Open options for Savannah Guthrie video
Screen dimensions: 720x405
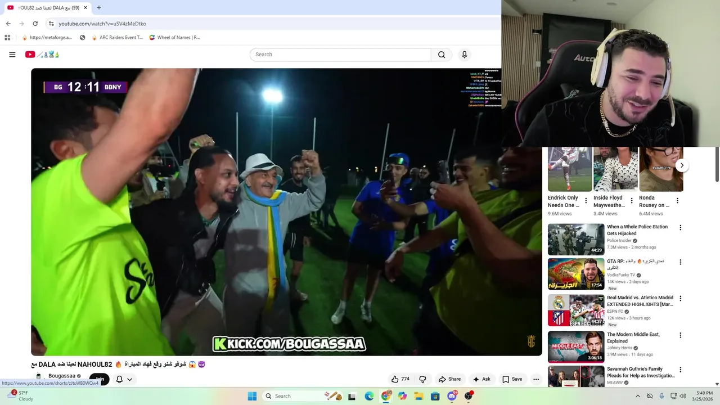(x=680, y=370)
